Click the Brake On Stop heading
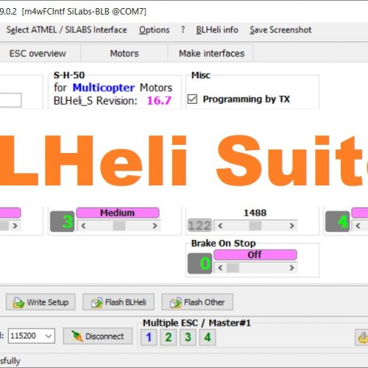 coord(224,243)
